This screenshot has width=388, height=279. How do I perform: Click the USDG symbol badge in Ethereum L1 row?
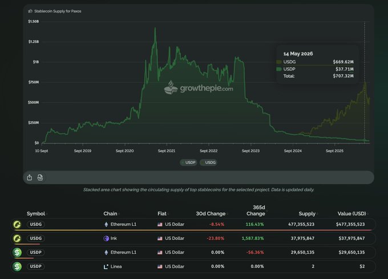tap(36, 224)
